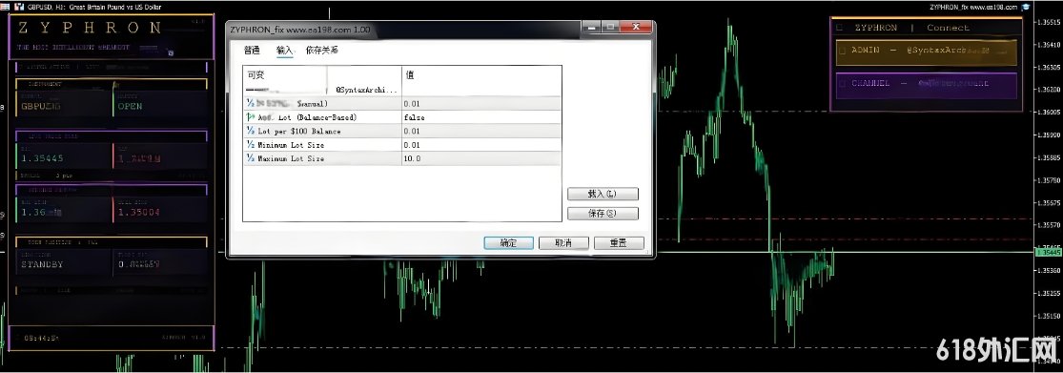The height and width of the screenshot is (373, 1063).
Task: Click the icon beside Minimum Lot Size
Action: tap(251, 144)
